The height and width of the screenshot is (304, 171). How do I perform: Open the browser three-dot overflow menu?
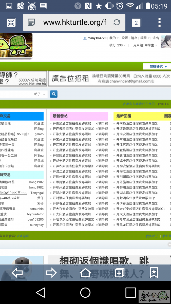pos(159,22)
